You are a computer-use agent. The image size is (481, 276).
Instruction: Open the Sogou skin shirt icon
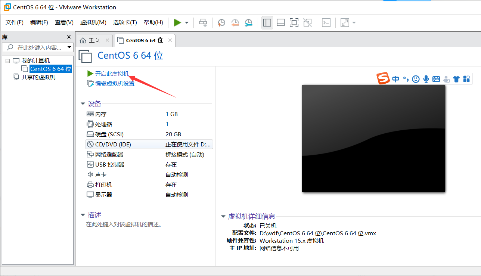point(456,79)
